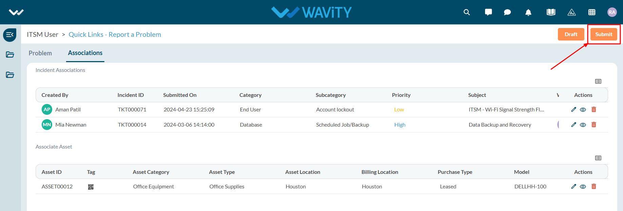Click the triangle design icon in header
Screen dimensions: 623x211
pos(571,12)
